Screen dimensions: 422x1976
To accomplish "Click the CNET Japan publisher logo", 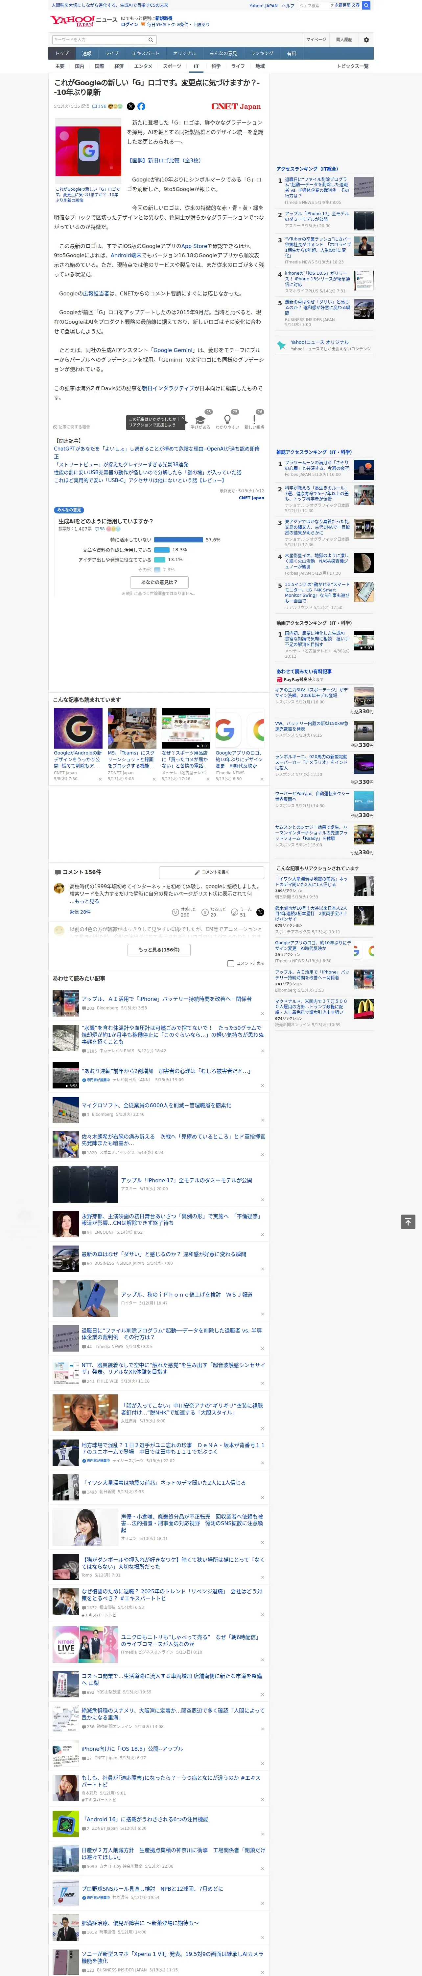I will [236, 107].
